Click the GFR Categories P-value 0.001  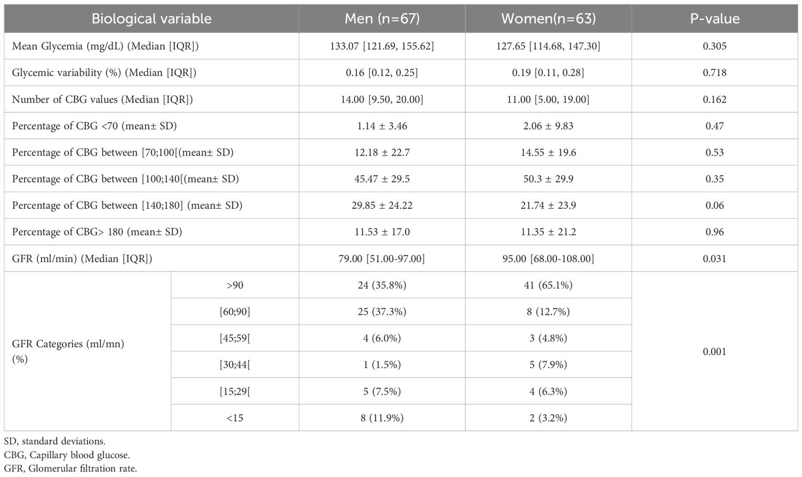[x=715, y=352]
